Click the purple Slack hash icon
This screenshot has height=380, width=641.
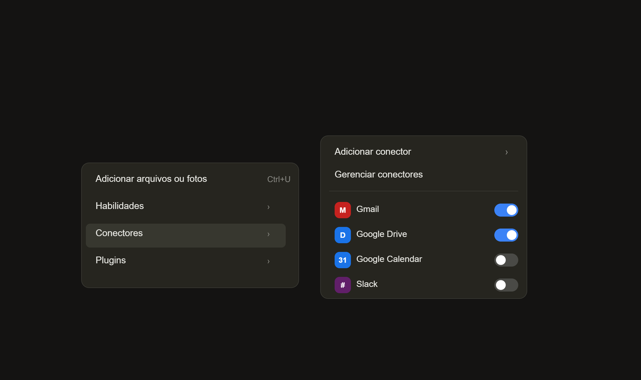pyautogui.click(x=343, y=285)
